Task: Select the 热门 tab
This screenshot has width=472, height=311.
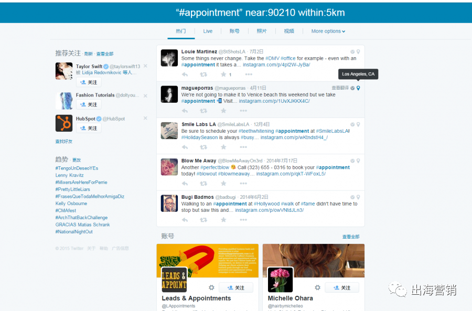Action: [181, 31]
